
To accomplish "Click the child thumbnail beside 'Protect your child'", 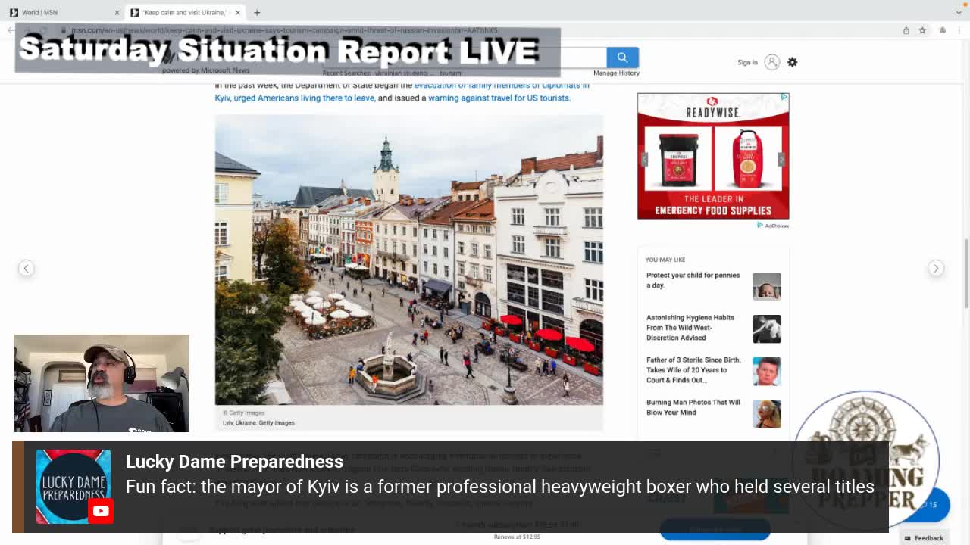I will pos(766,286).
